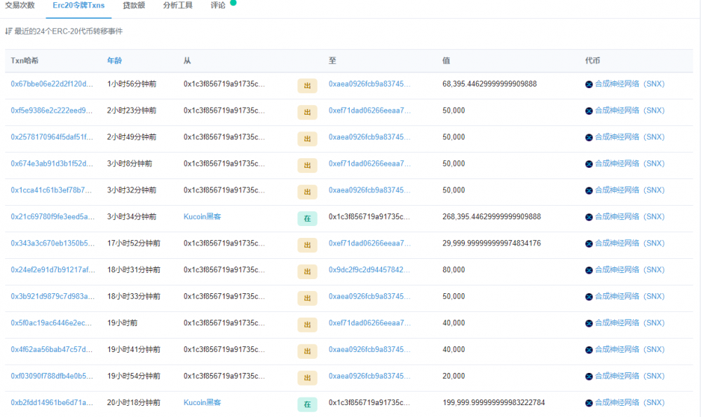The image size is (701, 417).
Task: Click SNX token icon in the 20,000 value row
Action: (x=589, y=377)
